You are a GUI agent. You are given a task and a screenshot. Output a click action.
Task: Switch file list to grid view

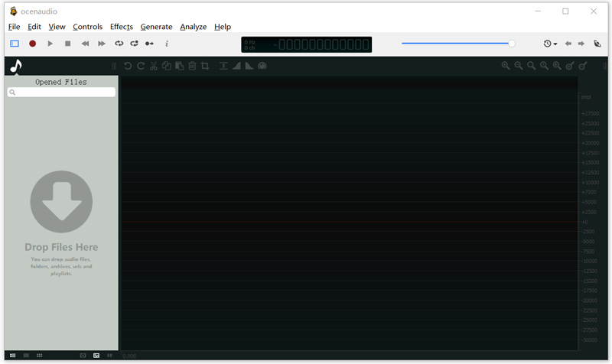(x=40, y=356)
